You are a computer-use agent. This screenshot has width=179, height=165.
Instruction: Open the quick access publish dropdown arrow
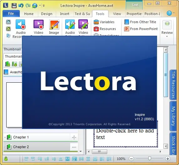point(40,5)
